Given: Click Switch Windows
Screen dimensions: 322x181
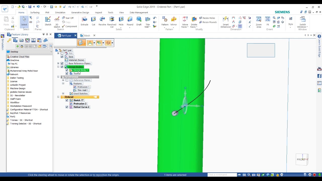Looking at the screenshot, I should [x=302, y=22].
